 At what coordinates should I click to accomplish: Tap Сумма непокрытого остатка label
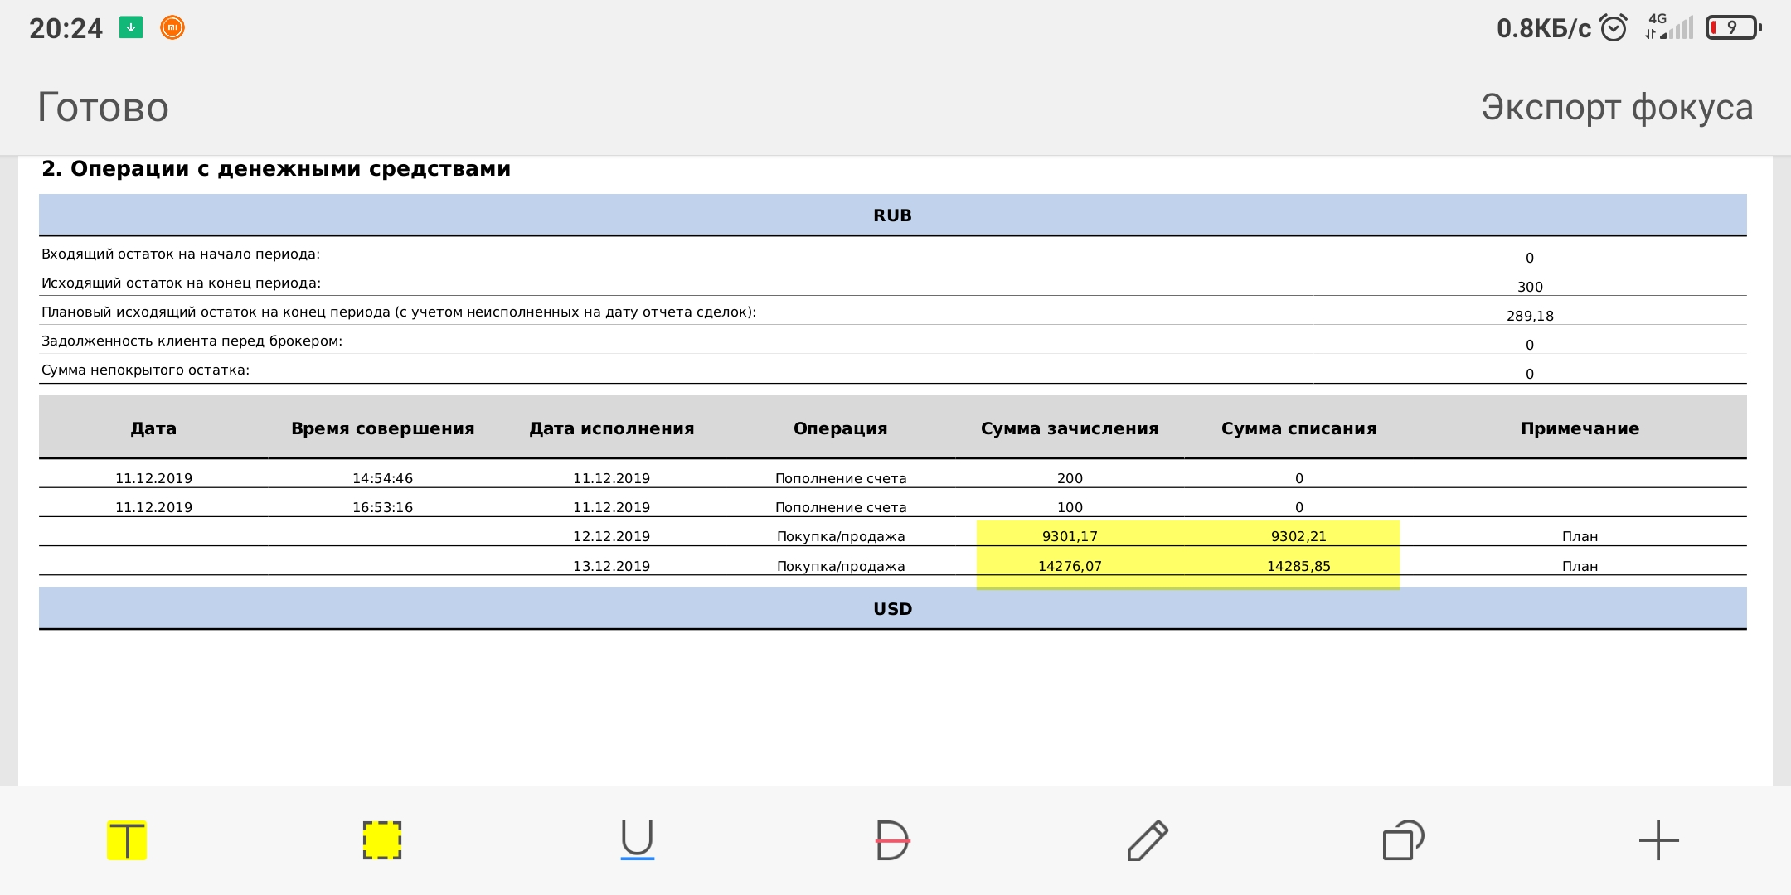click(x=145, y=370)
